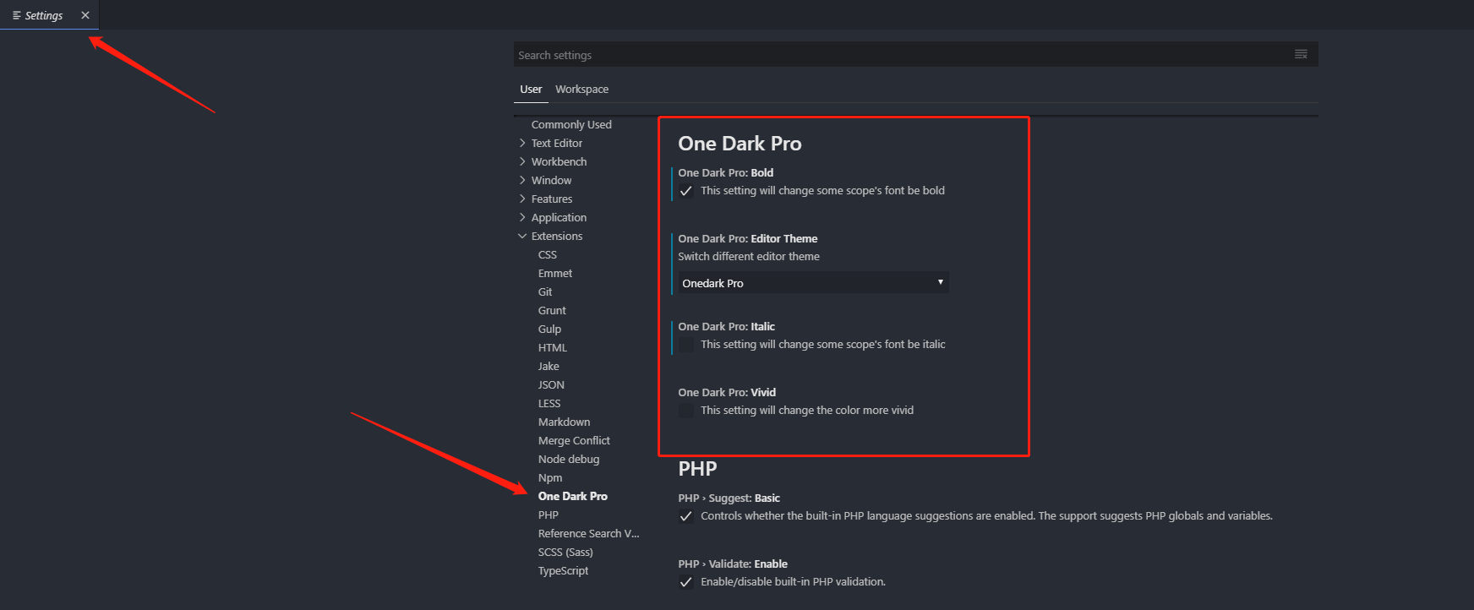Open Markdown extension settings
This screenshot has height=610, width=1474.
[x=564, y=422]
